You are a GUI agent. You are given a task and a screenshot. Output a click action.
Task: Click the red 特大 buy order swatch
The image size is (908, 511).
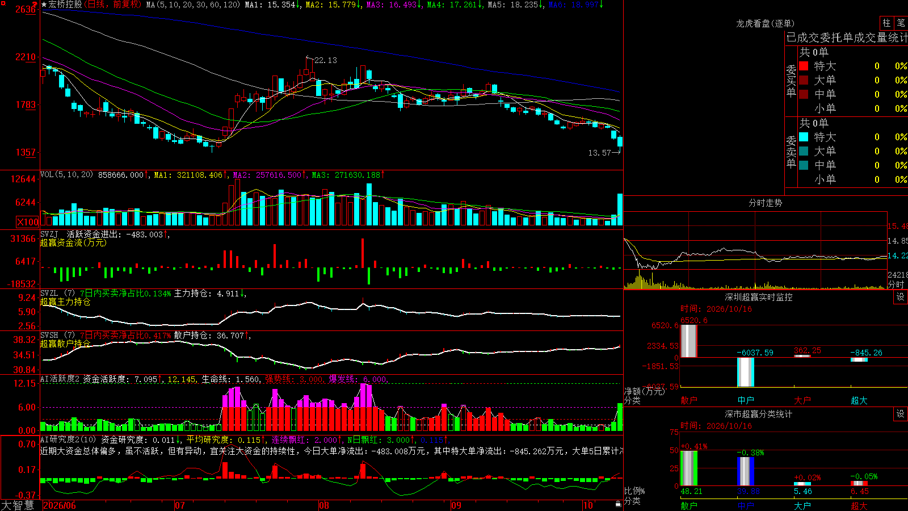point(804,66)
